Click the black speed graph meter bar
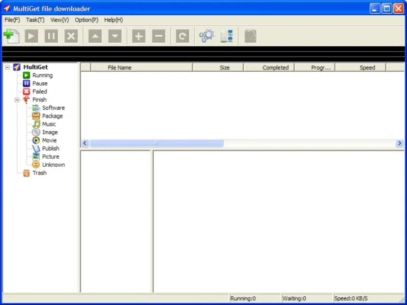 click(x=203, y=54)
